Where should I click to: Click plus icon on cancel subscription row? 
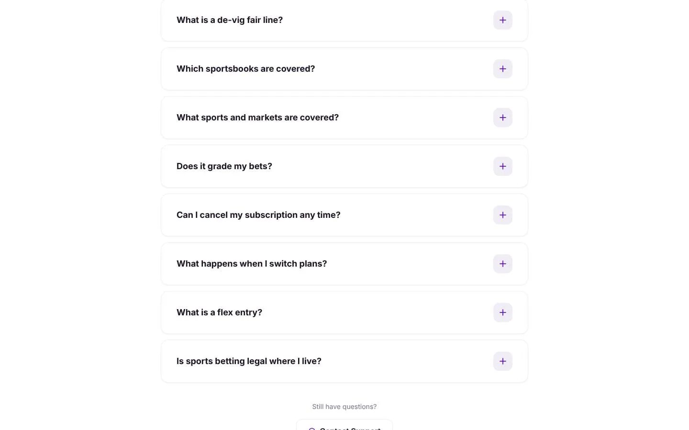(x=503, y=215)
